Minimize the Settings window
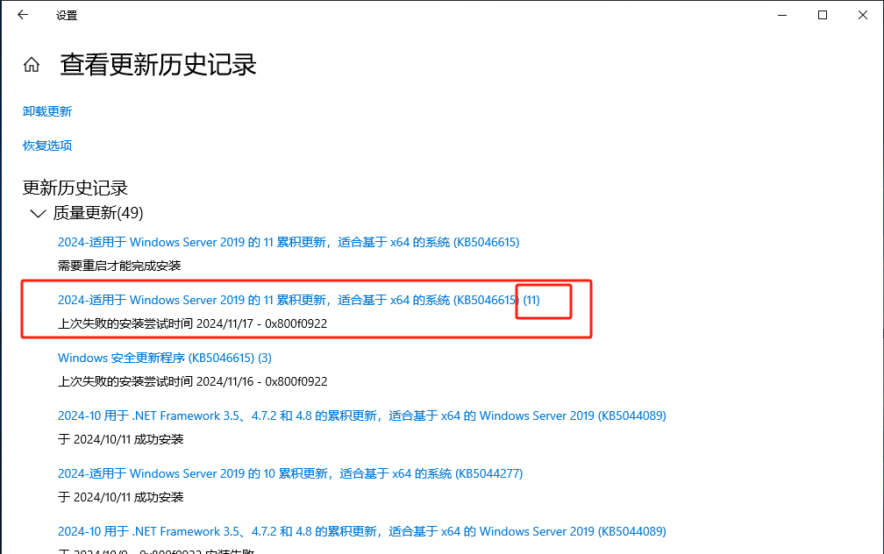The image size is (884, 554). (782, 15)
